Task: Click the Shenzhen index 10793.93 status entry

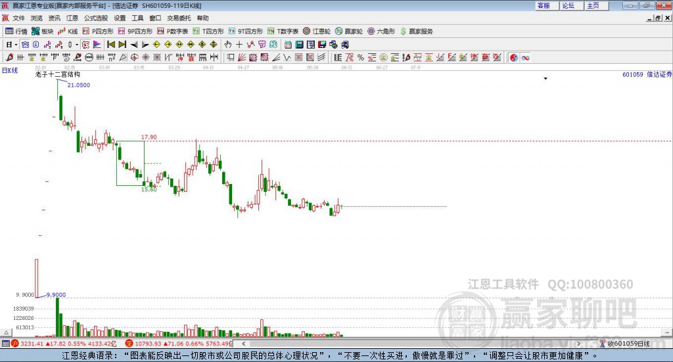Action: [179, 344]
